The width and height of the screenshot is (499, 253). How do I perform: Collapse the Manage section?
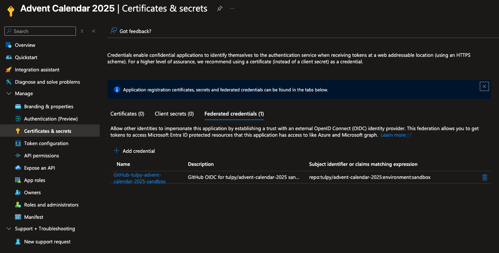click(9, 94)
